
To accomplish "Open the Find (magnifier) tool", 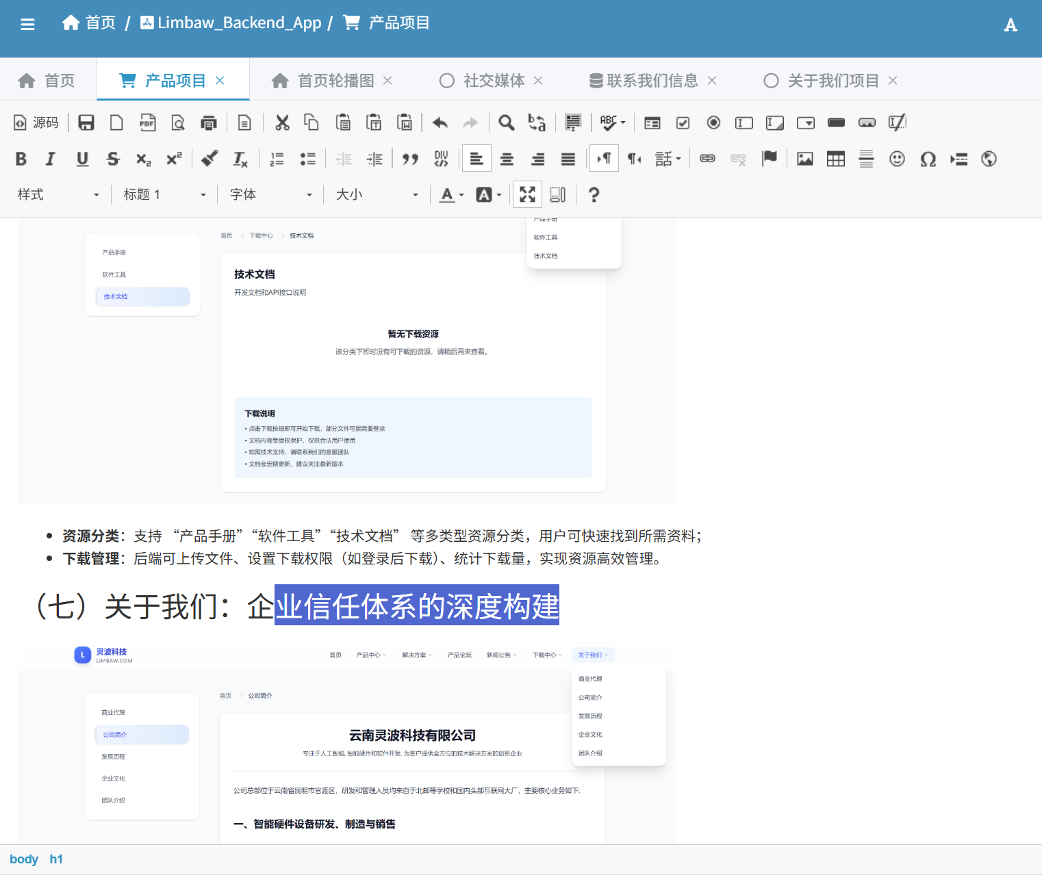I will 506,122.
